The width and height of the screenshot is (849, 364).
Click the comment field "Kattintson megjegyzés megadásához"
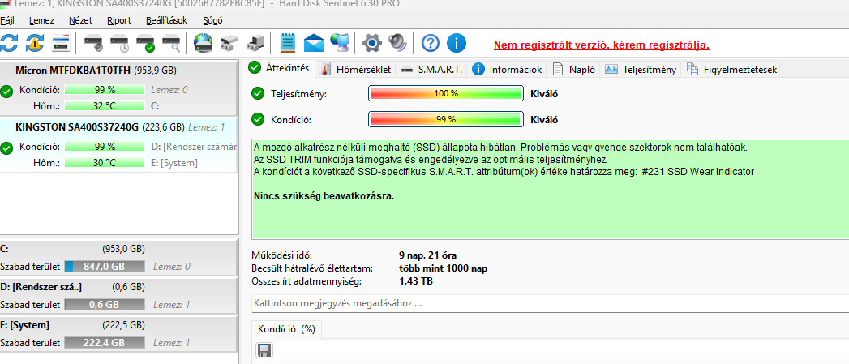point(550,303)
